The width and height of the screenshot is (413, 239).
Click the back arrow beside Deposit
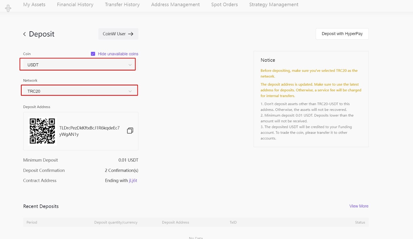tap(25, 34)
